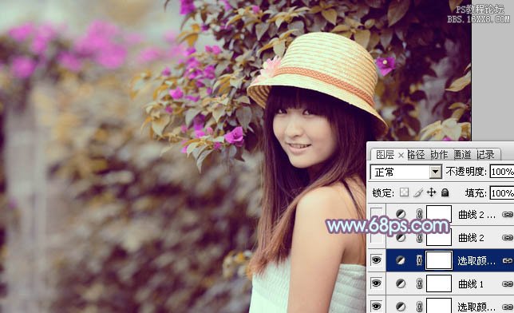The image size is (514, 313).
Task: Click mask thumbnail of selected 选取颜色 layer
Action: [x=439, y=260]
